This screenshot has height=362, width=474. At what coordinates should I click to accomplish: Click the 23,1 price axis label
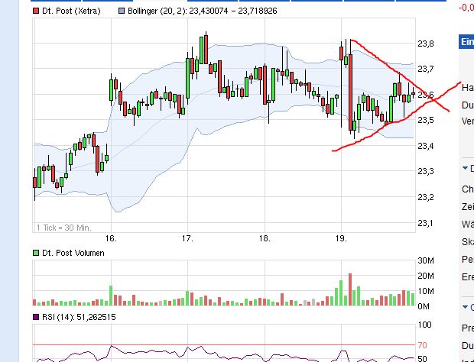click(426, 223)
